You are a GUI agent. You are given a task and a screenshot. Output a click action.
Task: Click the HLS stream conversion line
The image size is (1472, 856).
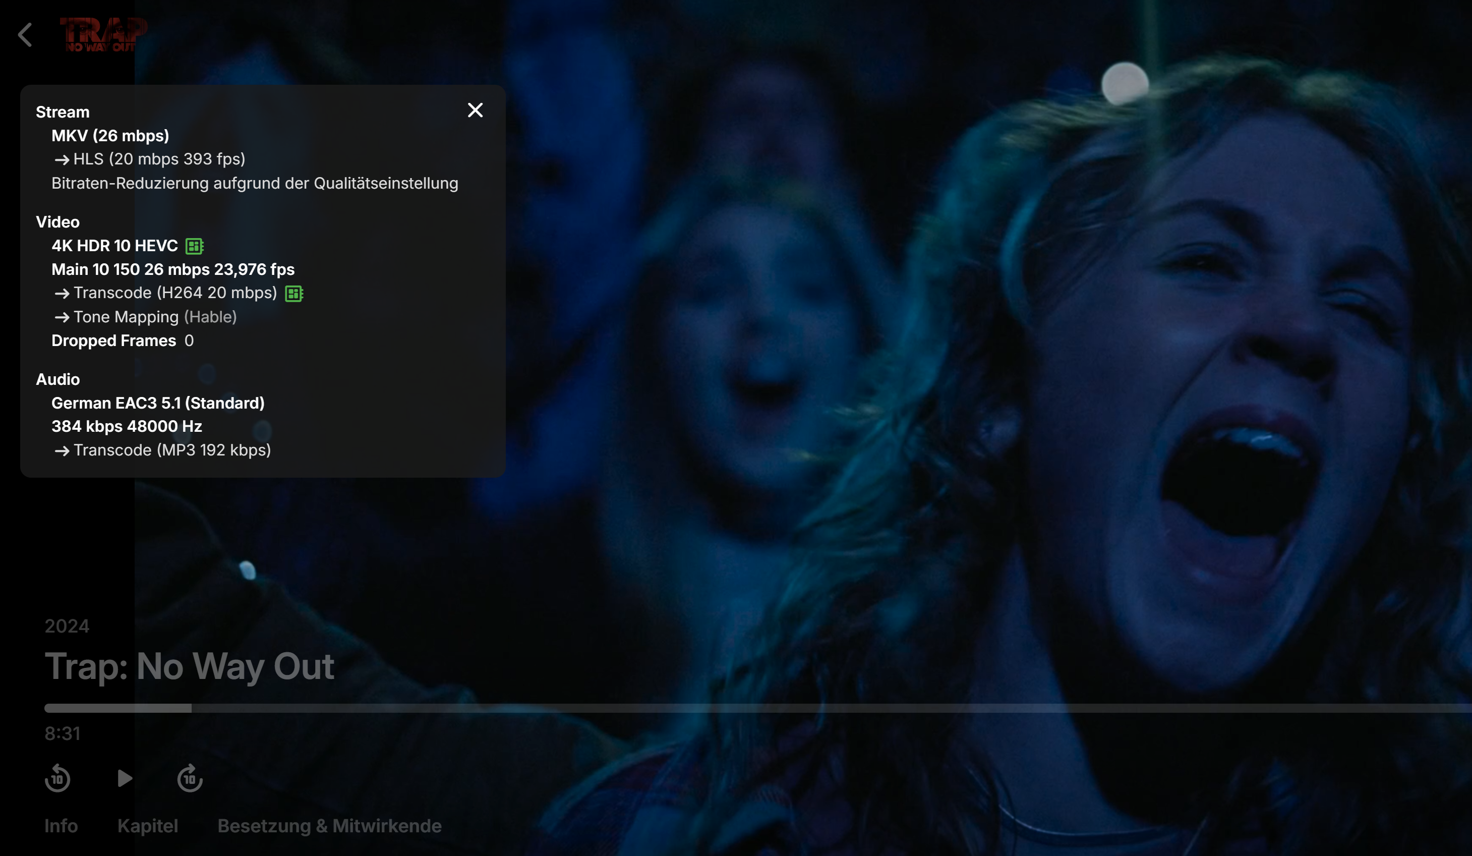pos(159,159)
